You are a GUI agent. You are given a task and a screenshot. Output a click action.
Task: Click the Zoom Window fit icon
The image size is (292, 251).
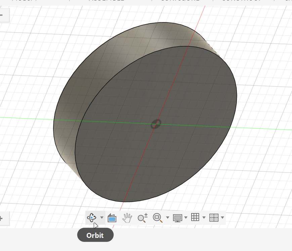(158, 218)
